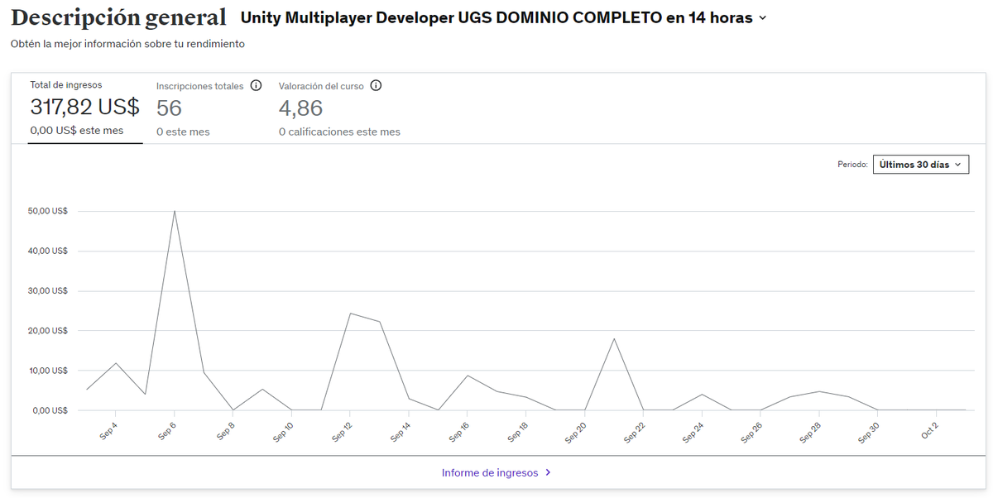Click the Sep 21 spike on the chart
This screenshot has width=993, height=498.
pos(614,338)
